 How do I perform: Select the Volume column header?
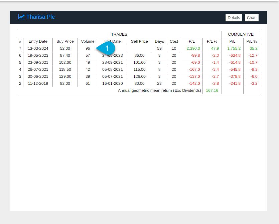point(88,41)
